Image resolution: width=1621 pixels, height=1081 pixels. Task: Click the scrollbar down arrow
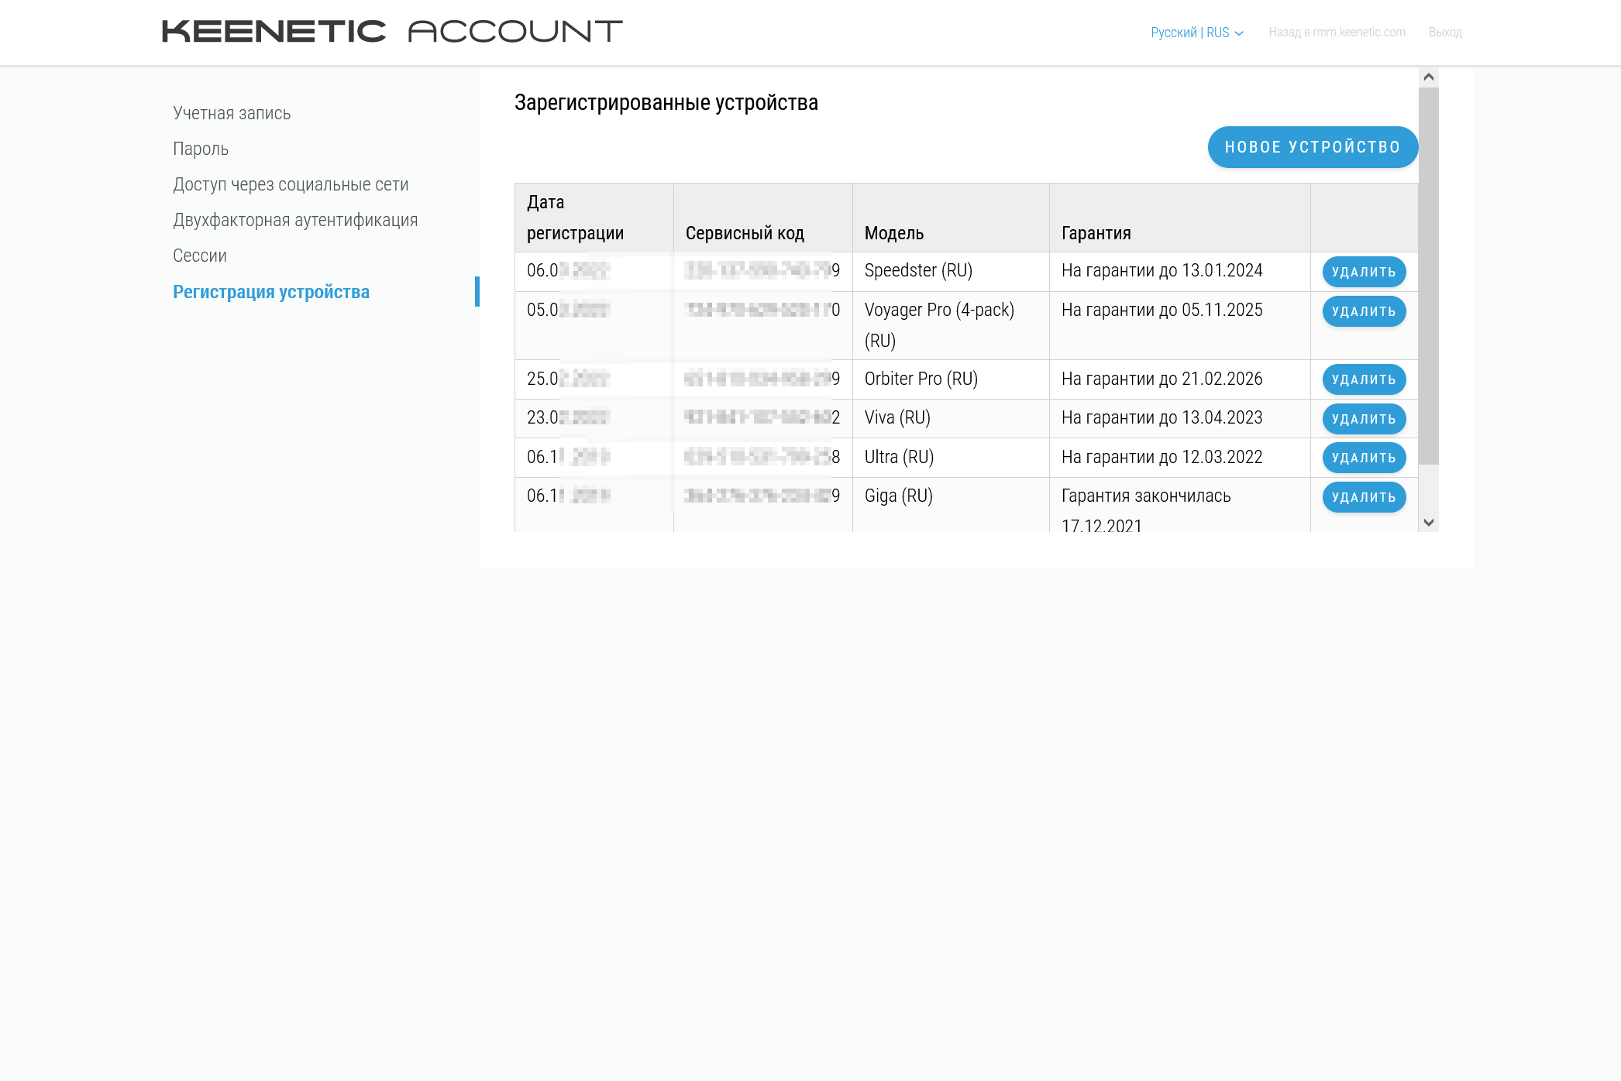click(x=1428, y=523)
